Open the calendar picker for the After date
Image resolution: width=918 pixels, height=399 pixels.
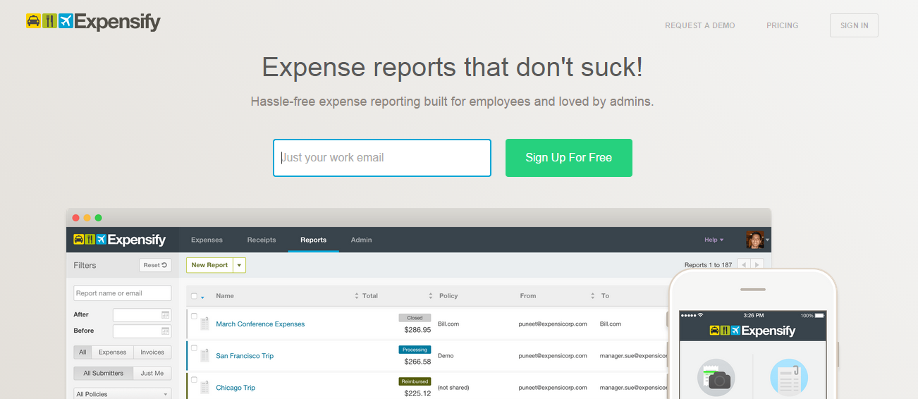(x=165, y=315)
